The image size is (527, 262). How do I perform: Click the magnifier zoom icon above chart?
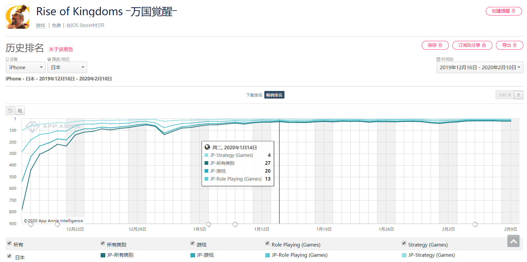(20, 111)
